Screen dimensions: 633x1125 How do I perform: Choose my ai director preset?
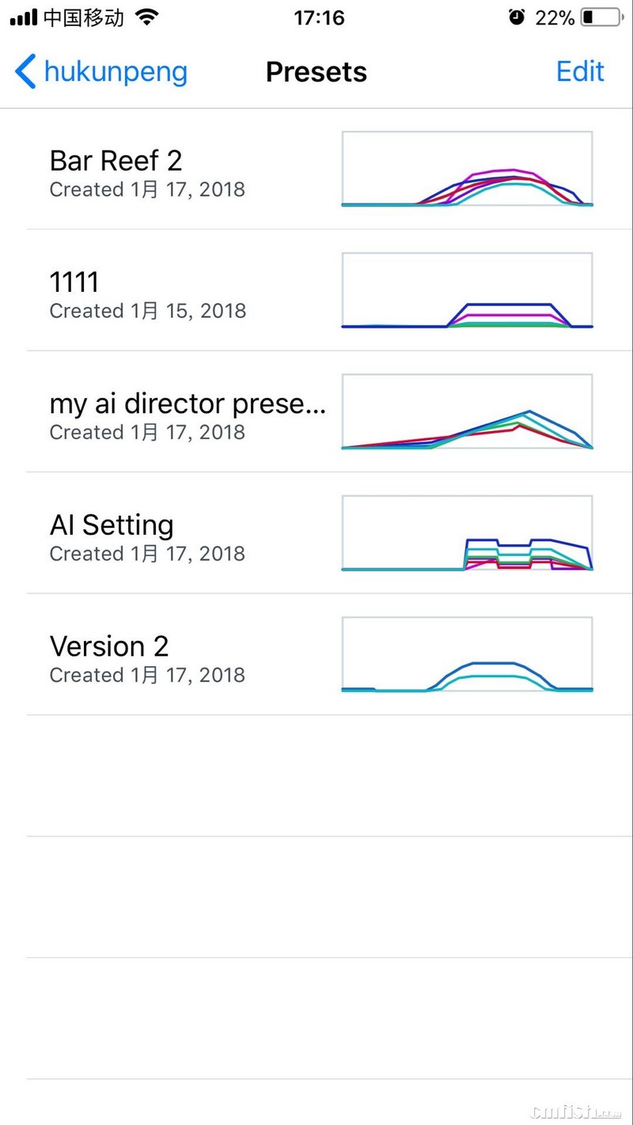[x=188, y=403]
